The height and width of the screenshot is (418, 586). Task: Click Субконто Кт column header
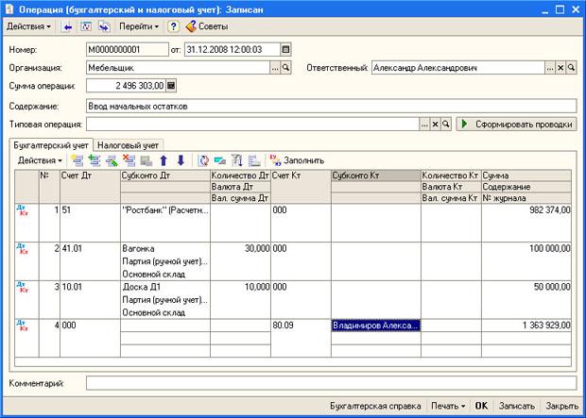pyautogui.click(x=376, y=176)
